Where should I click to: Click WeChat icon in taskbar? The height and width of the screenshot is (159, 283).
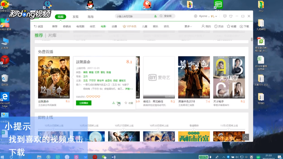tap(104, 157)
